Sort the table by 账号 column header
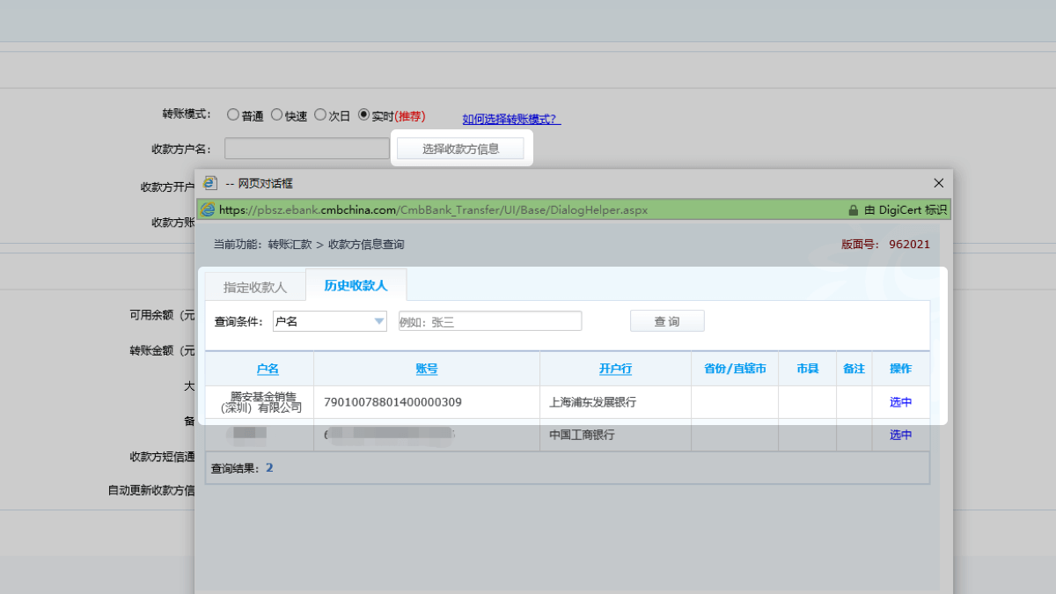Image resolution: width=1056 pixels, height=594 pixels. [x=426, y=369]
